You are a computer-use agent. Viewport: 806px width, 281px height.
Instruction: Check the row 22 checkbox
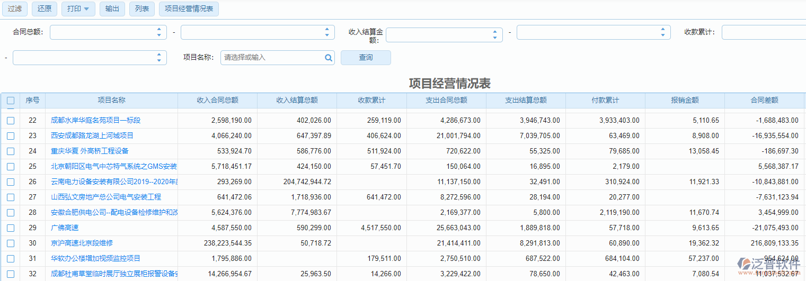click(x=11, y=121)
